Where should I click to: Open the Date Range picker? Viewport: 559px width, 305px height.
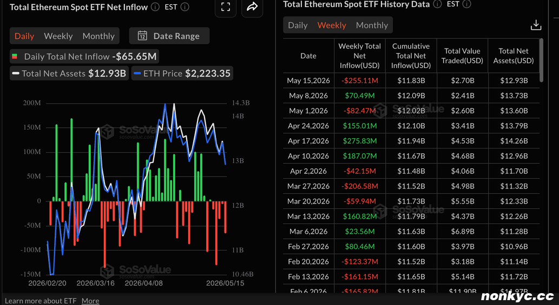pos(169,36)
